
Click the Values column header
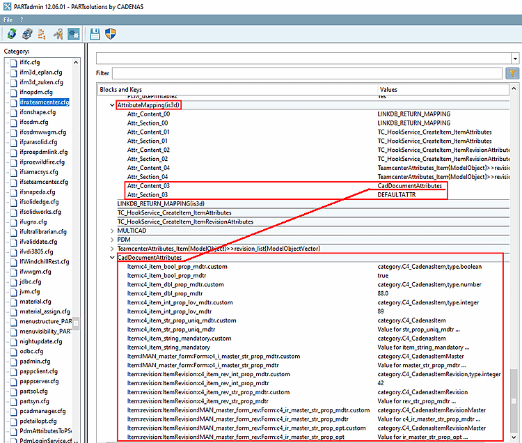click(443, 90)
